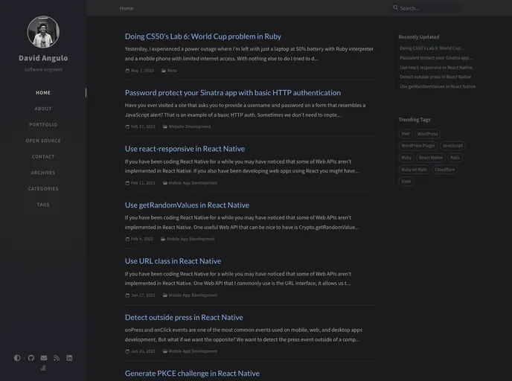Toggle the dark/light theme mode icon
Viewport: 512px width, 381px height.
coord(17,358)
